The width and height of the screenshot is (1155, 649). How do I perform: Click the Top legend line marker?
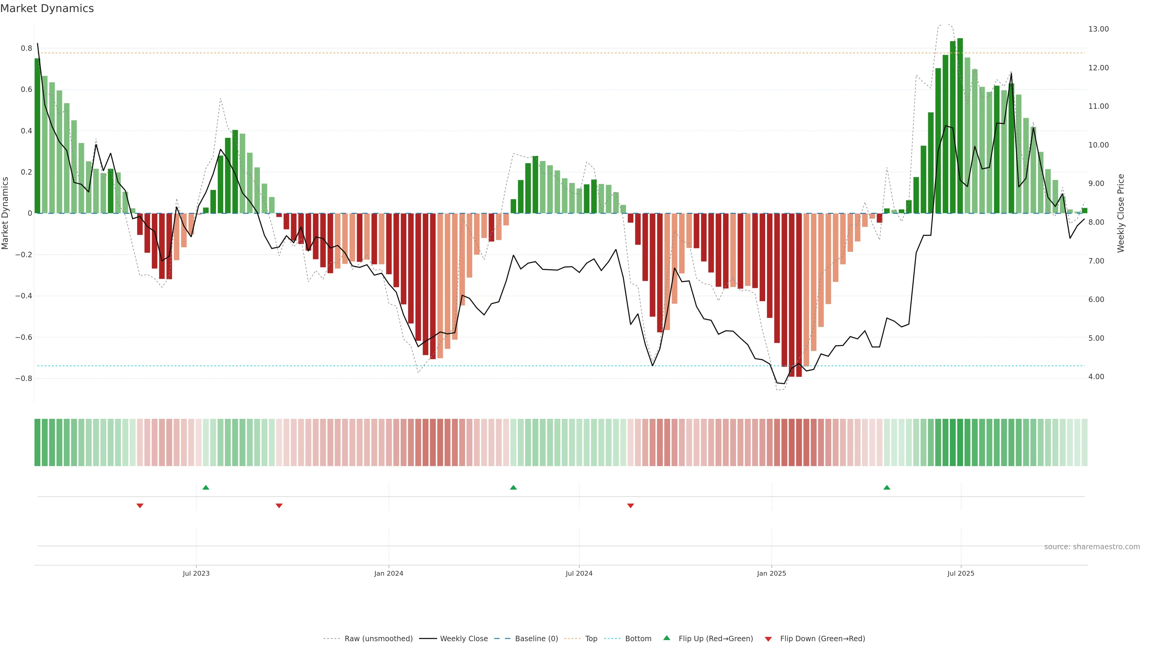[572, 638]
